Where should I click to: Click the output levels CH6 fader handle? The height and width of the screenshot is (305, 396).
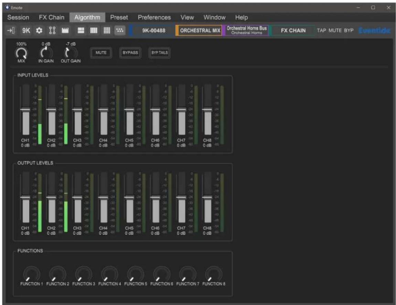tap(155, 197)
